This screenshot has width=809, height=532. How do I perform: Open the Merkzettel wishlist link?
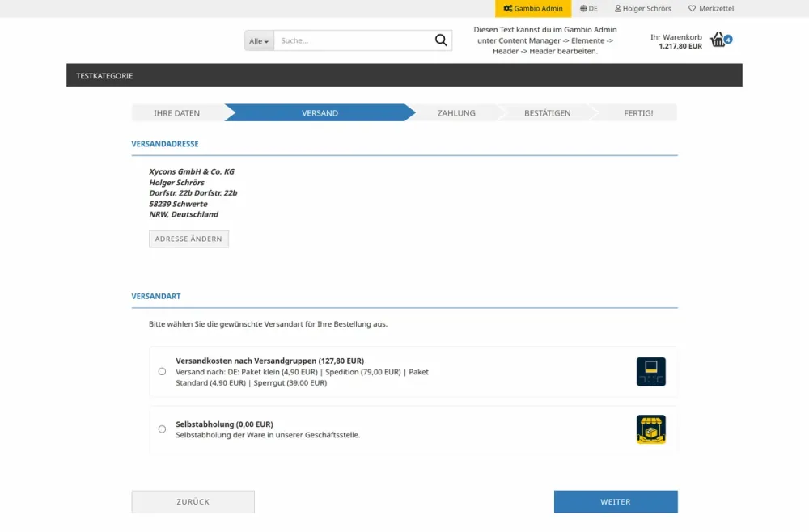point(711,8)
